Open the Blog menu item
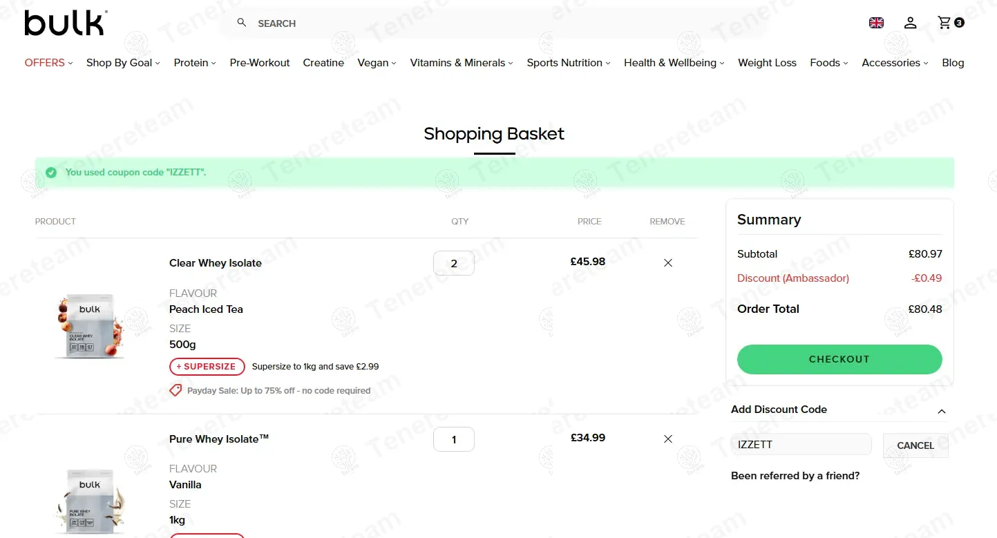 pyautogui.click(x=952, y=63)
